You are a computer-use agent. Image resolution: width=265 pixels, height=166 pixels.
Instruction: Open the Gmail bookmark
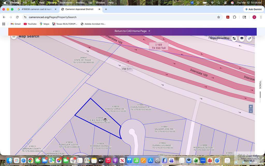[16, 24]
